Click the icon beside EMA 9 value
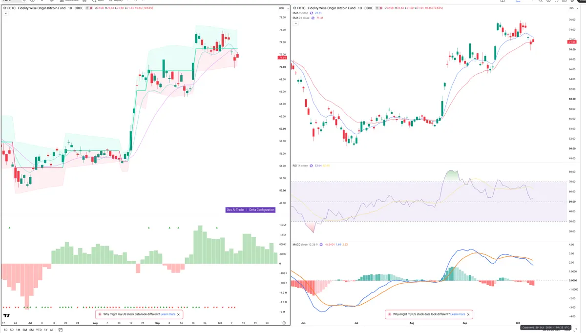This screenshot has height=333, width=586. 313,13
